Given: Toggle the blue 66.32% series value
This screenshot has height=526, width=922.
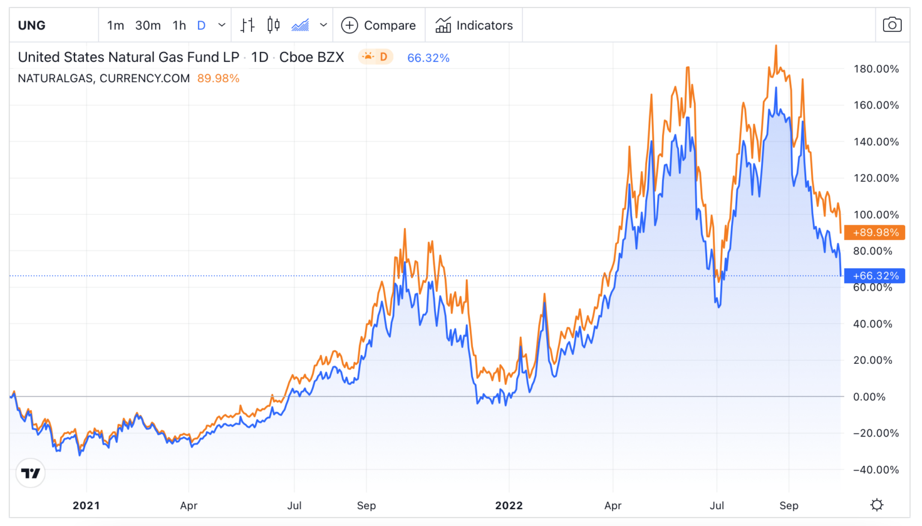Looking at the screenshot, I should (427, 58).
